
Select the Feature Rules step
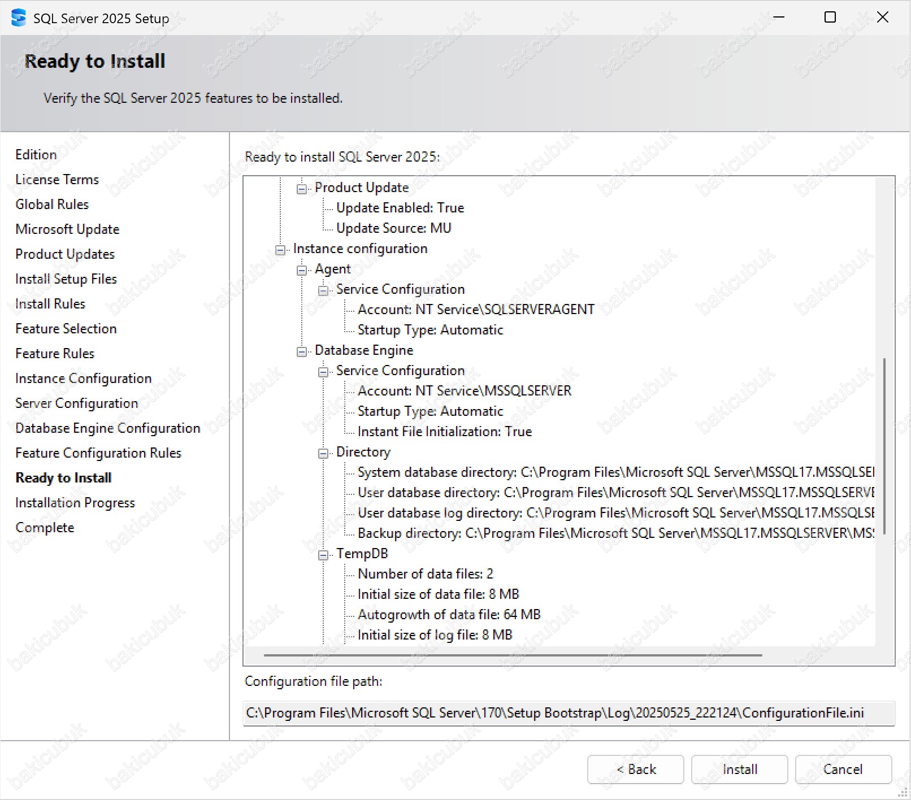click(x=55, y=354)
